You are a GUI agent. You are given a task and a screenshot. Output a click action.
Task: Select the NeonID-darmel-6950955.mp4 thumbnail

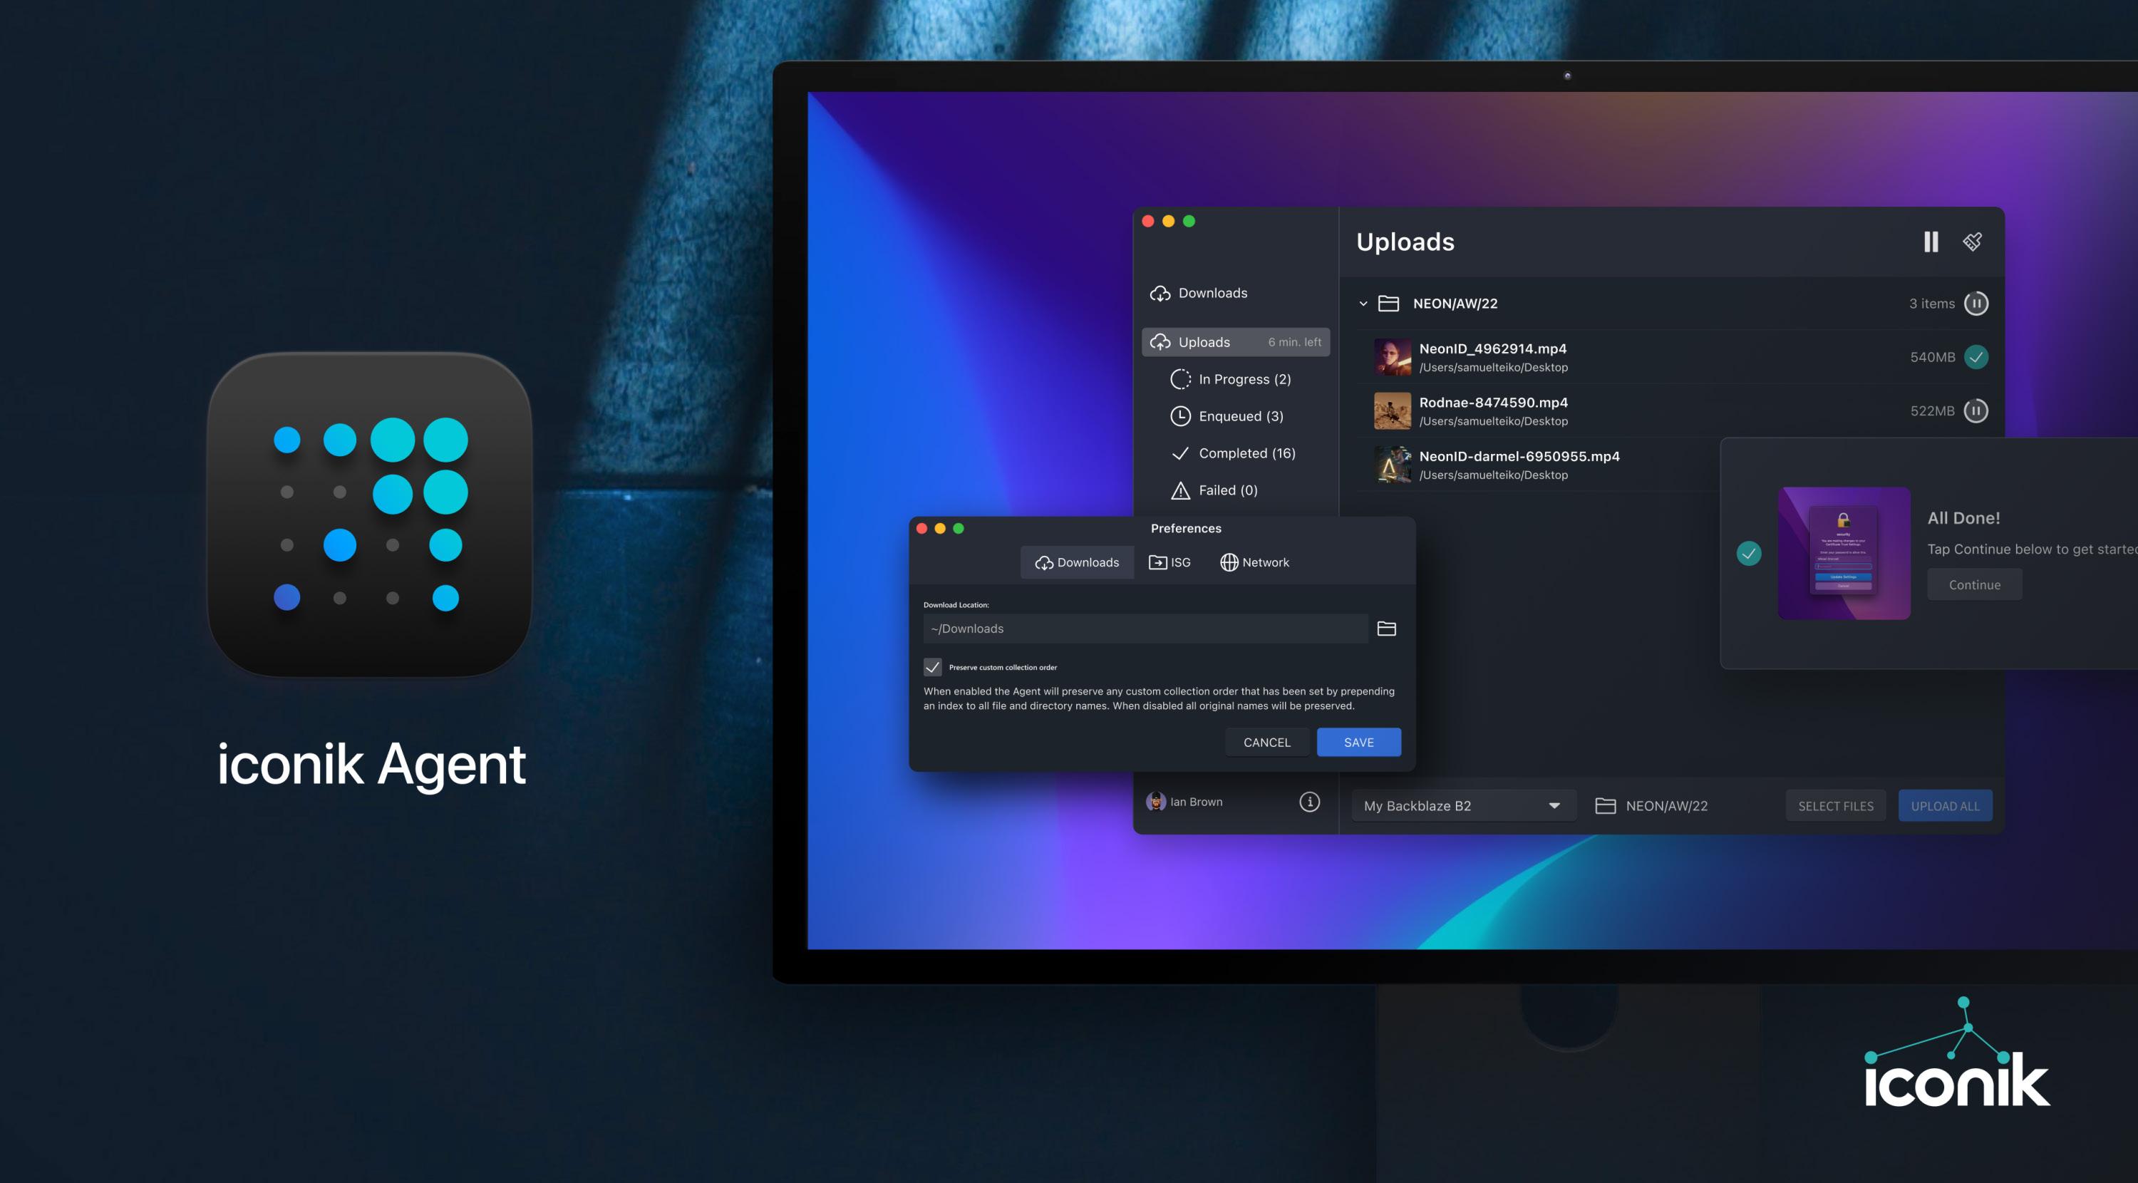[x=1392, y=465]
